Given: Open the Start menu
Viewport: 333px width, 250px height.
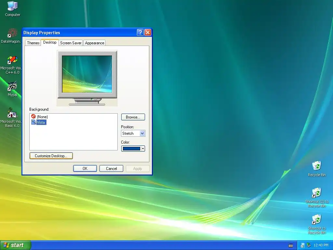Looking at the screenshot, I should (x=15, y=245).
